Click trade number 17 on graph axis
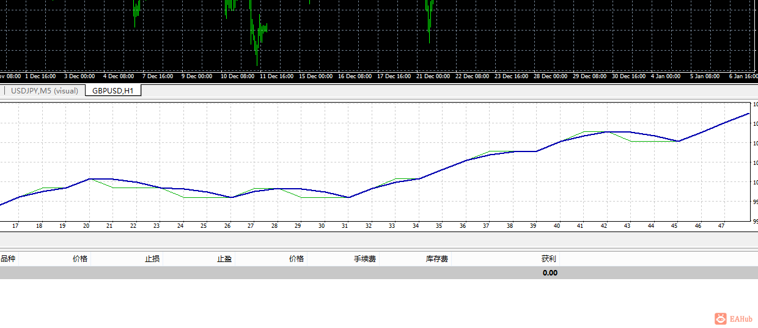 (16, 226)
